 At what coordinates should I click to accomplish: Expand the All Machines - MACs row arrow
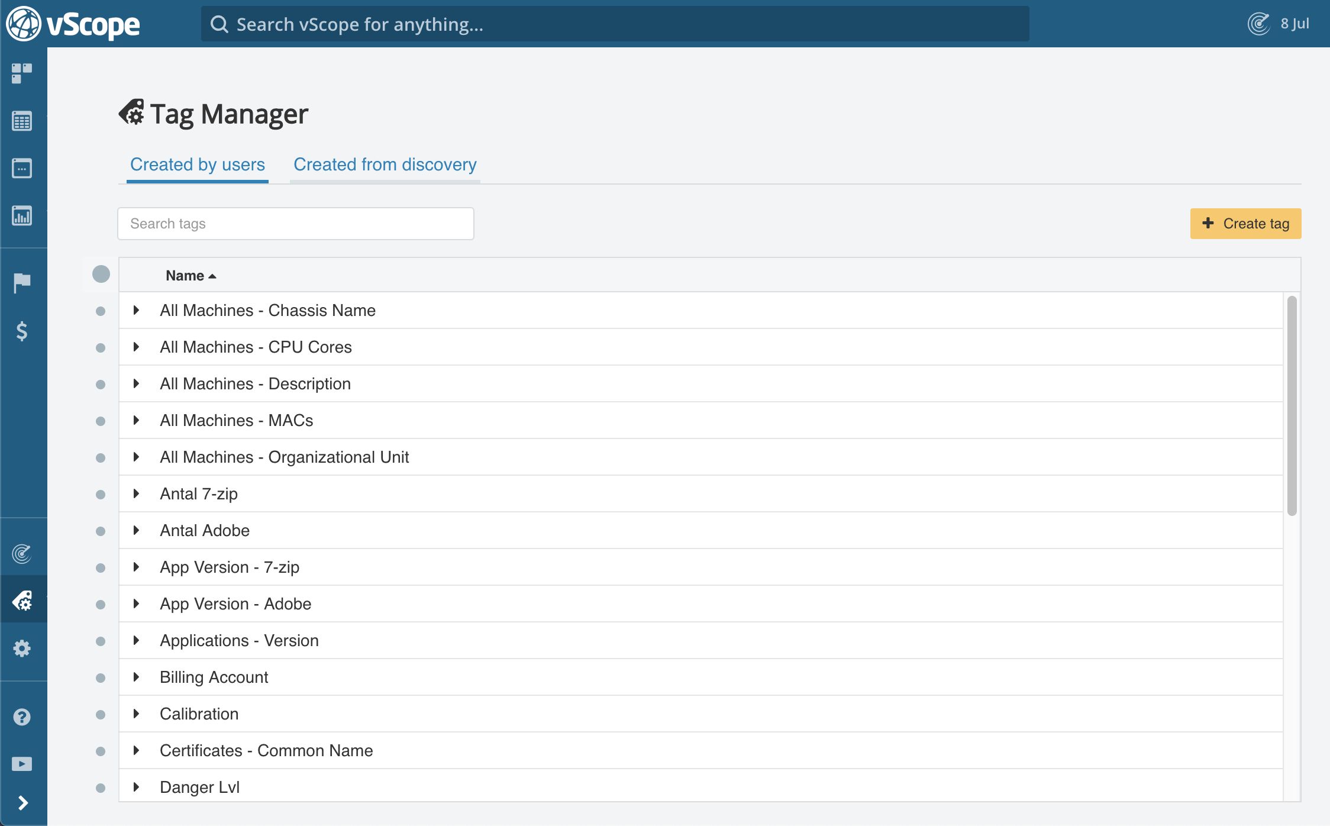click(x=136, y=420)
